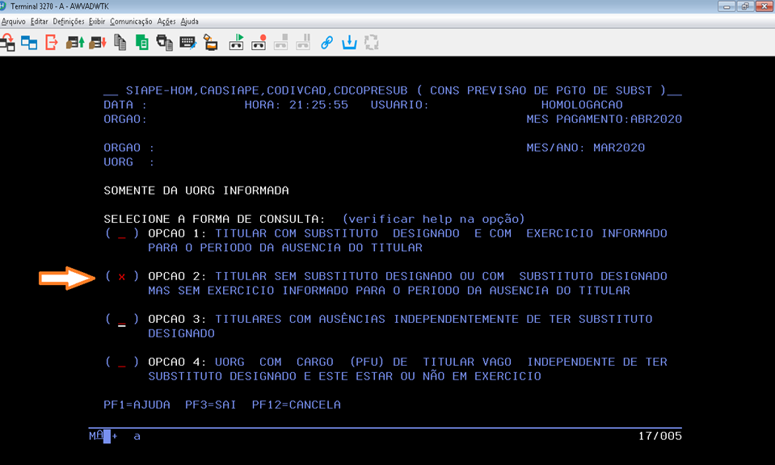
Task: Open the Ações menu
Action: tap(166, 21)
